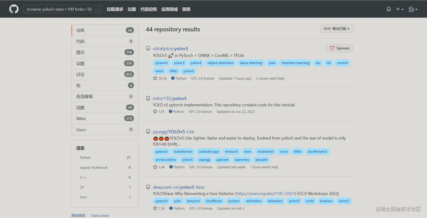Select the 话题 results category
The image size is (427, 218).
pos(105,107)
